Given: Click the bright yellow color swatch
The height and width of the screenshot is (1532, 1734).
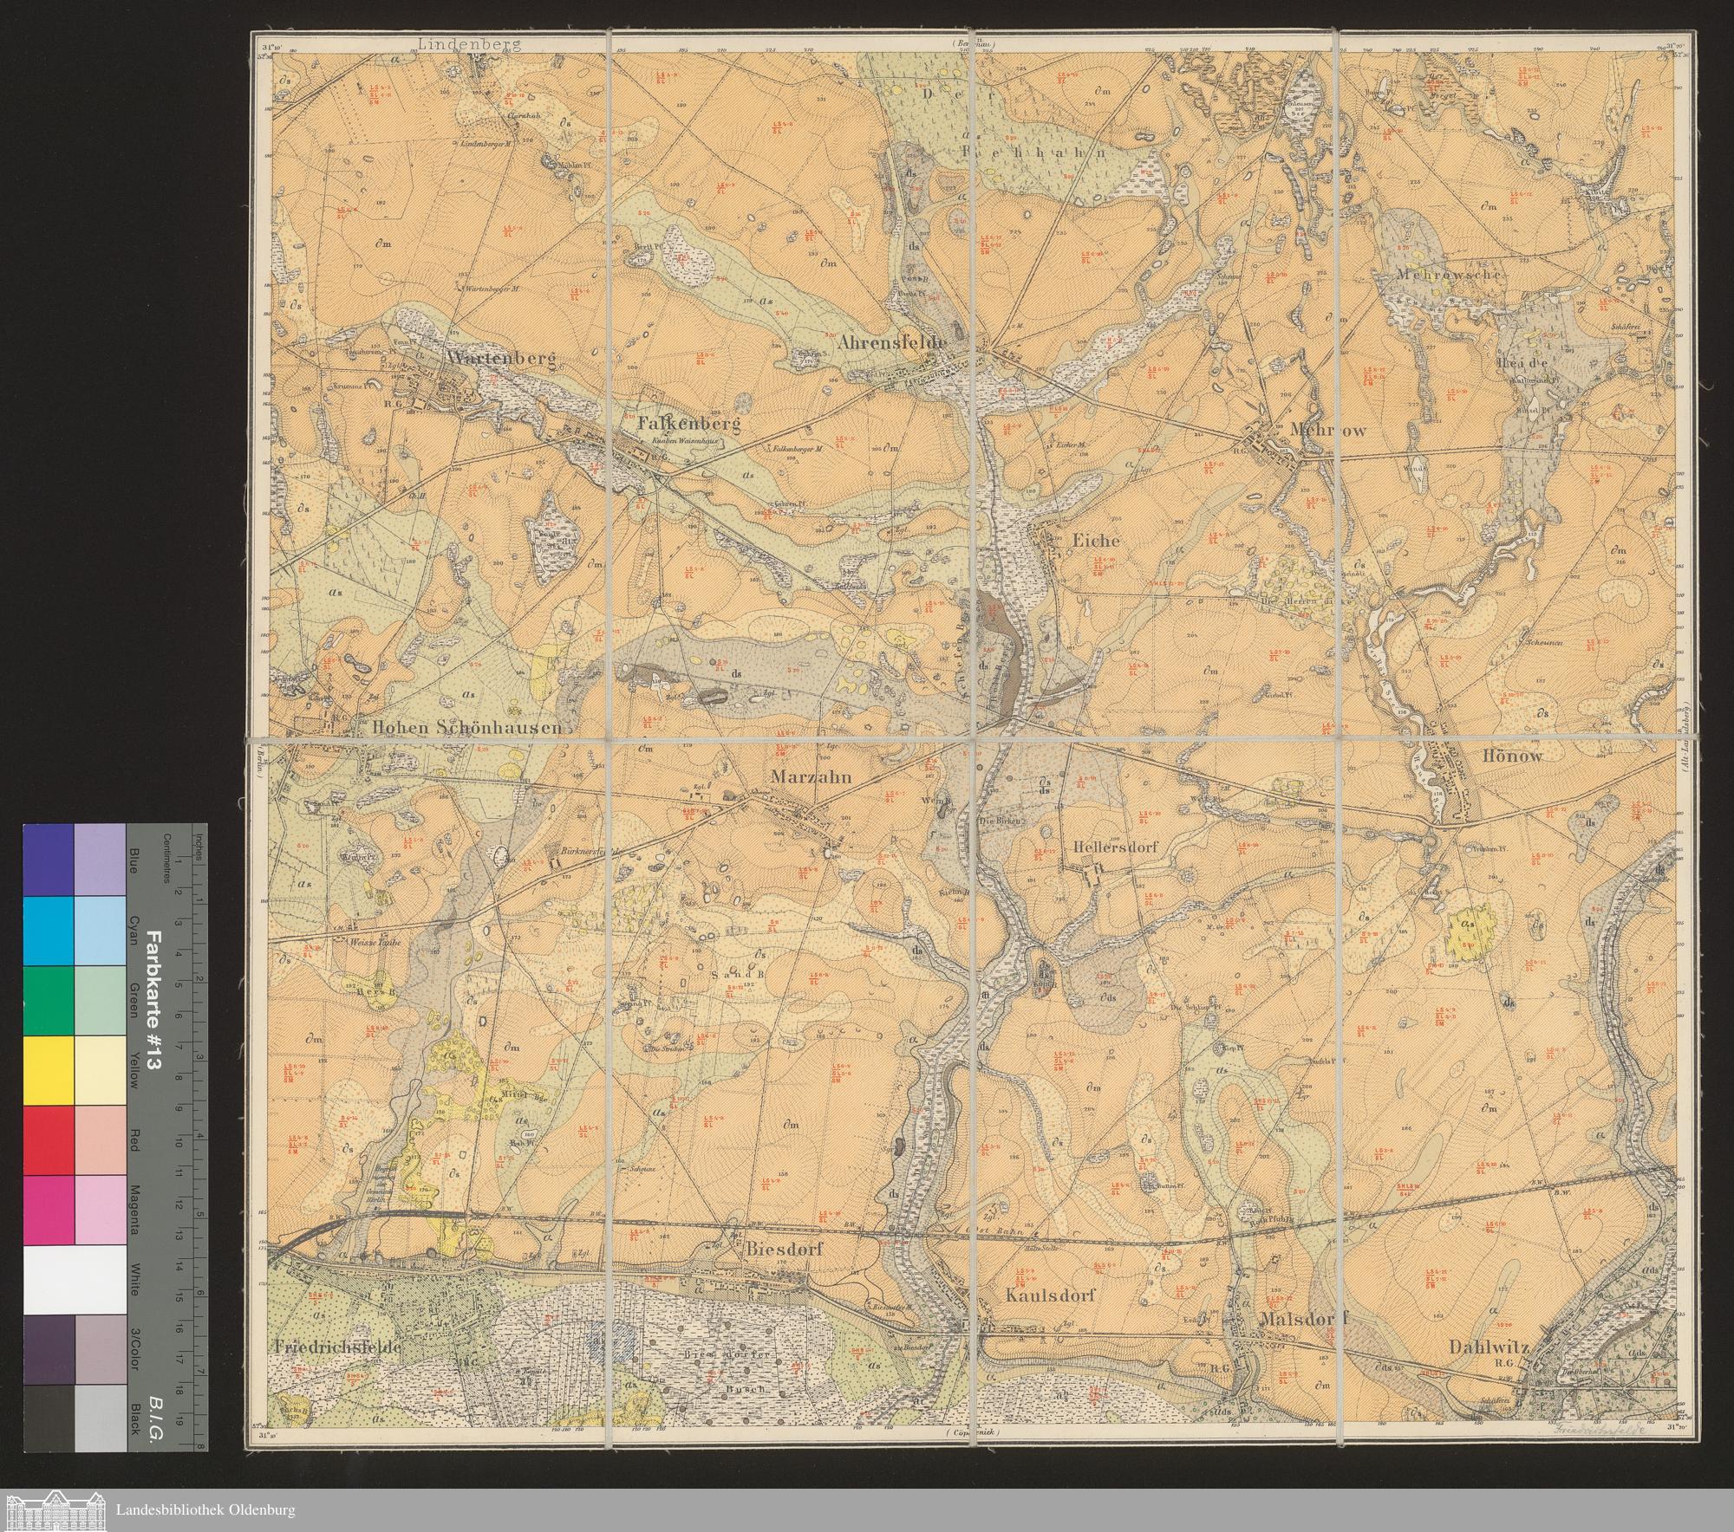Looking at the screenshot, I should point(49,1071).
